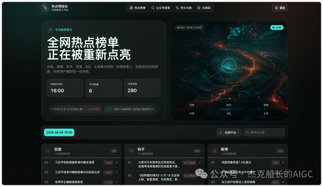
Task: Click external link arrow for 高考生 知乎 row
Action: point(200,163)
